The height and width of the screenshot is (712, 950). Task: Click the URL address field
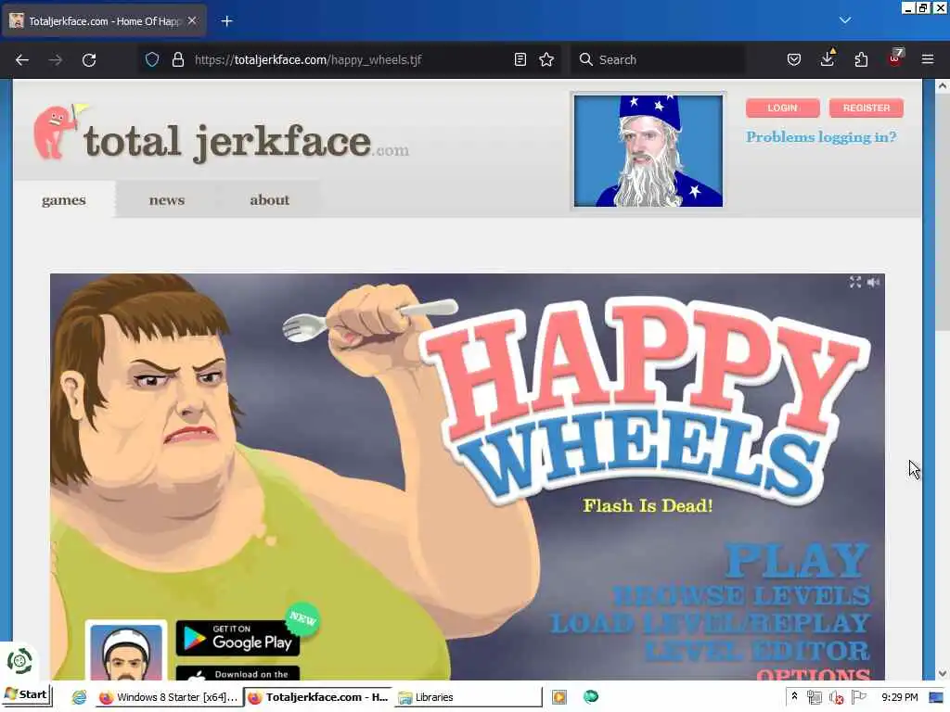(x=352, y=59)
